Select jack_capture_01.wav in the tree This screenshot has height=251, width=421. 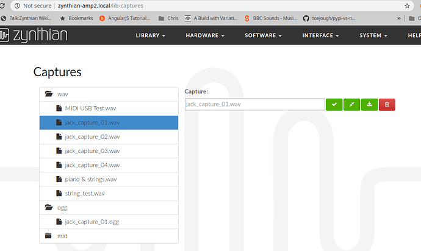(109, 122)
